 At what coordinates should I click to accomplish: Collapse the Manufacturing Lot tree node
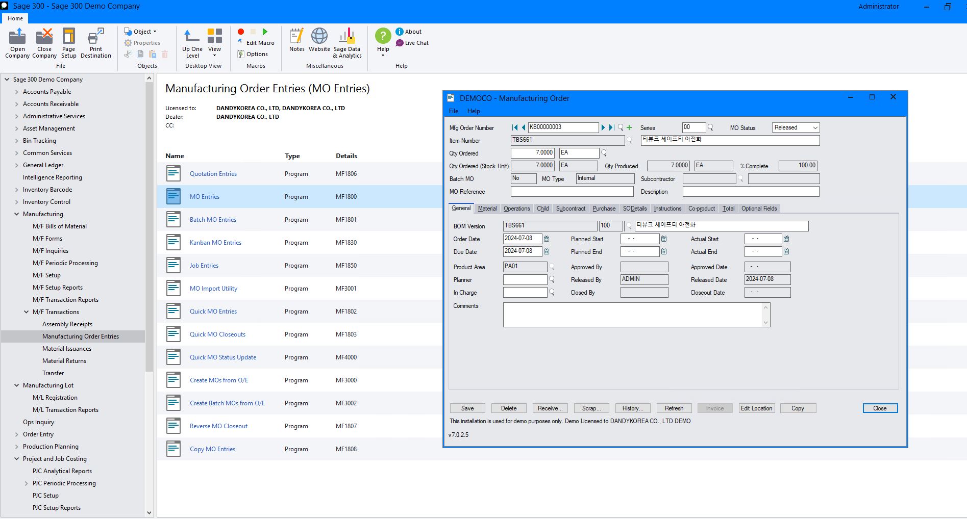pos(17,385)
